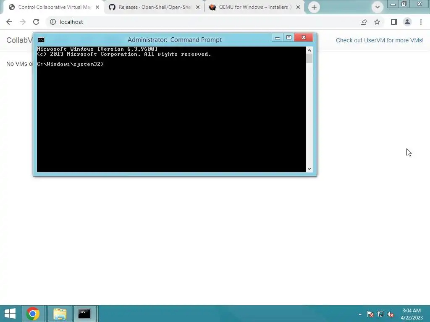Open Action Center flag icon
Image resolution: width=430 pixels, height=322 pixels.
point(370,314)
